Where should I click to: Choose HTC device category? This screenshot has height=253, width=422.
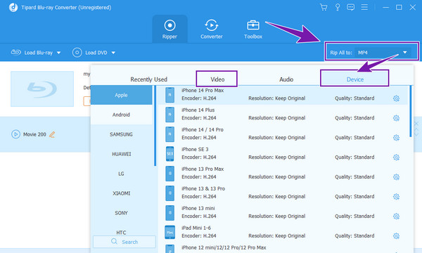coord(122,232)
